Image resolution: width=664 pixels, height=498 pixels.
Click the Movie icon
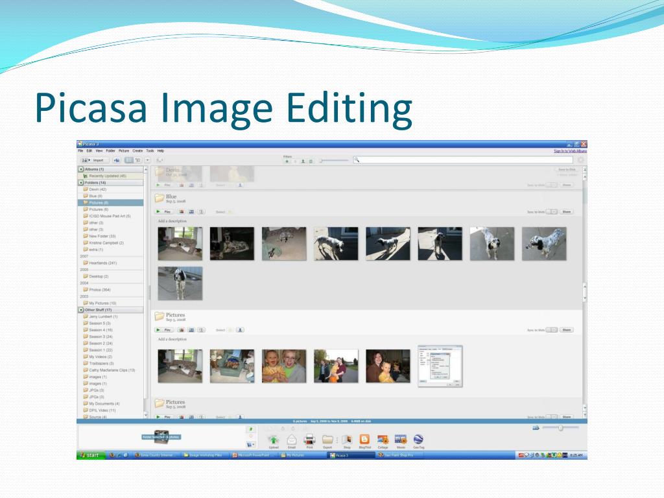pos(401,440)
